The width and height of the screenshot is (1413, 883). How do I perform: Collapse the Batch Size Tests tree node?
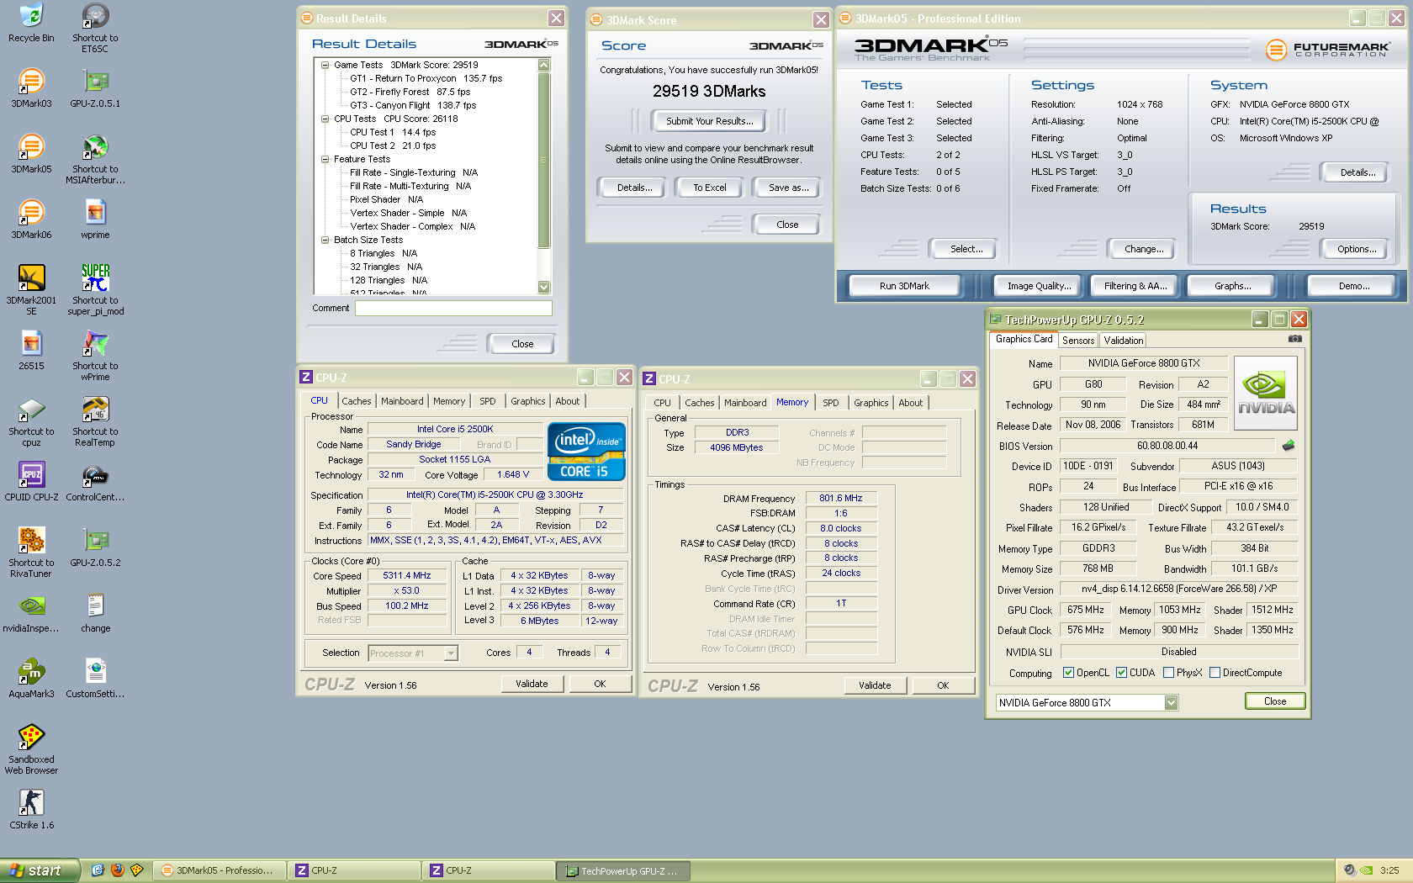click(325, 240)
